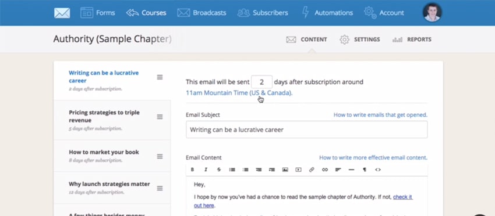Click the insert video icon

pos(298,170)
